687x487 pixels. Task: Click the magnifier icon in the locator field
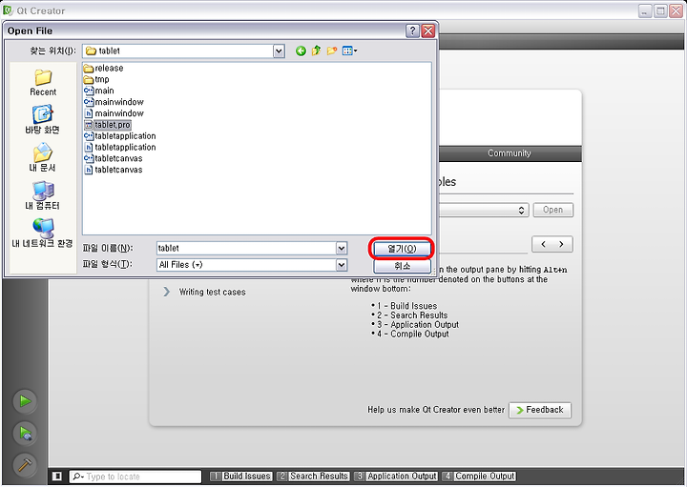pyautogui.click(x=77, y=477)
